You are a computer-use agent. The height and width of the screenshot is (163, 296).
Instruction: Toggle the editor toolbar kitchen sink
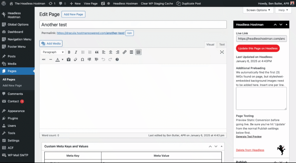[138, 52]
